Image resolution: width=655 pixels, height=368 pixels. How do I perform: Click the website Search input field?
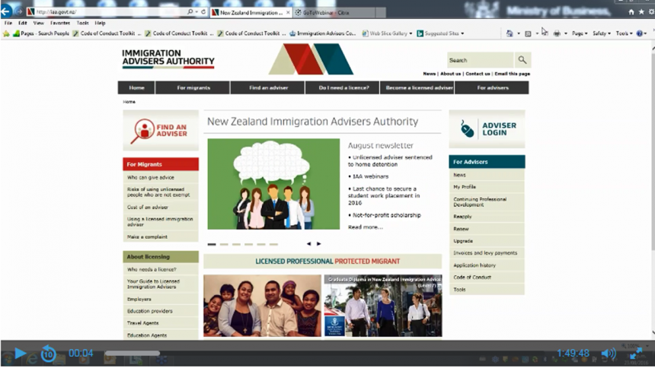(x=481, y=60)
